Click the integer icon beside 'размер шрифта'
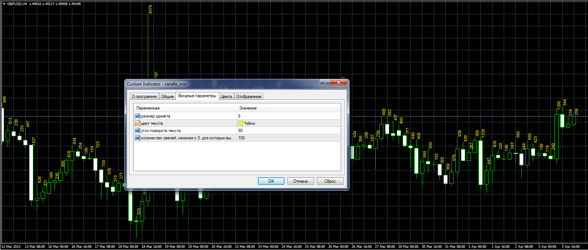Image resolution: width=588 pixels, height=250 pixels. point(137,116)
